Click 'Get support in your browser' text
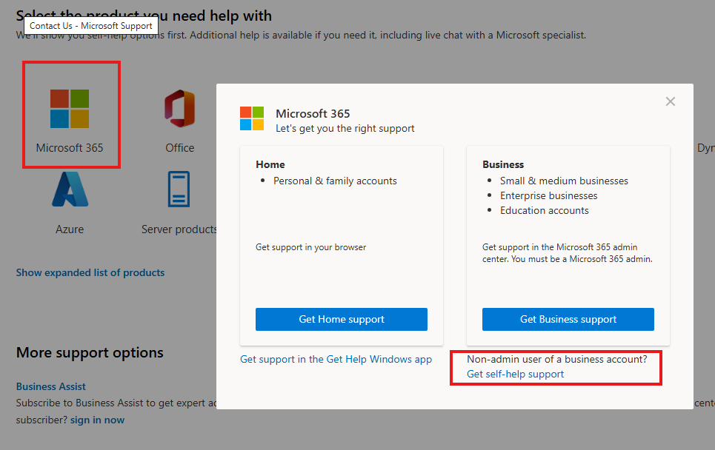 click(311, 247)
